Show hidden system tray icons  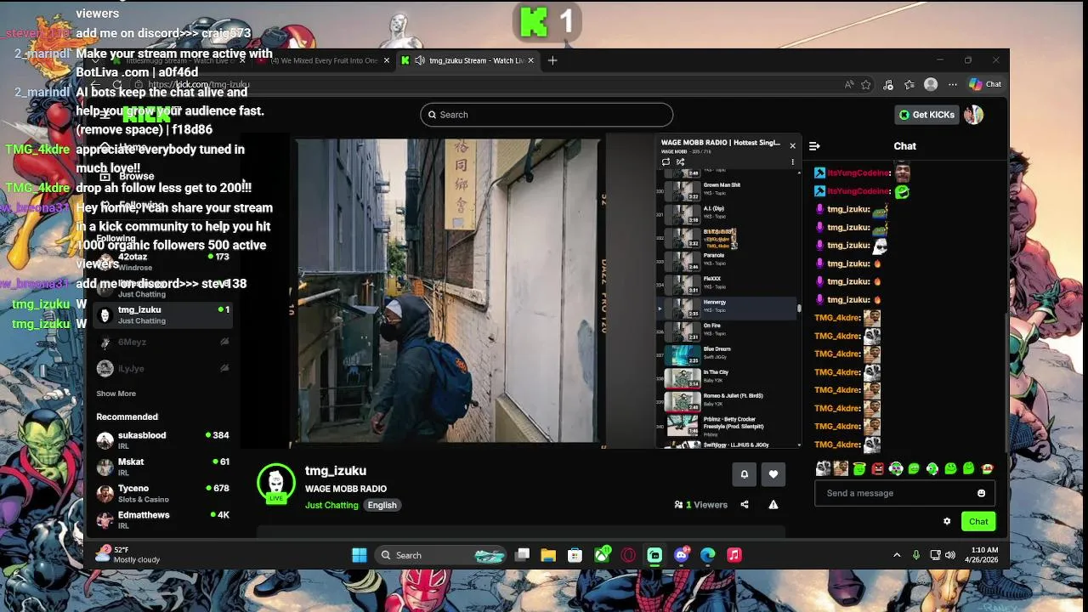(897, 555)
